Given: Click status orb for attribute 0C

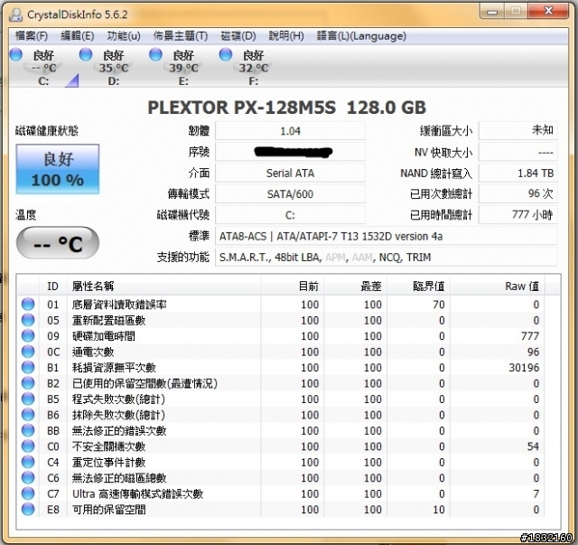Looking at the screenshot, I should (28, 352).
